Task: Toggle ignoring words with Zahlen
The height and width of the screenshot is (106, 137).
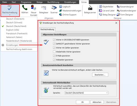Action: (54, 48)
